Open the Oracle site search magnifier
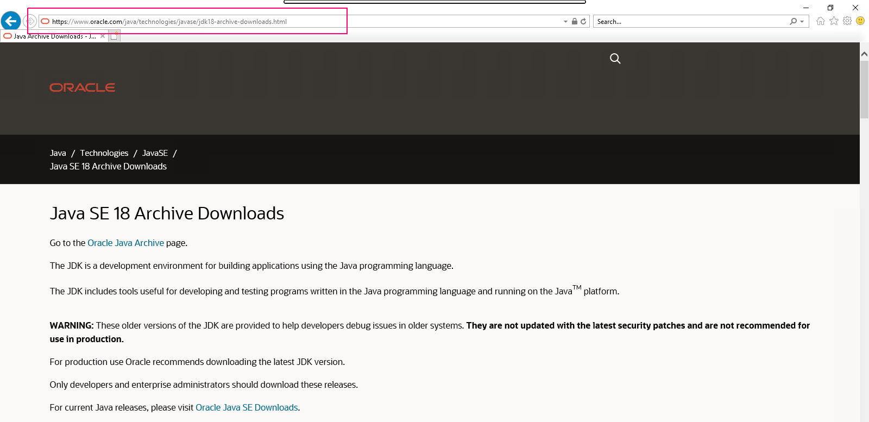Image resolution: width=869 pixels, height=422 pixels. pos(615,59)
